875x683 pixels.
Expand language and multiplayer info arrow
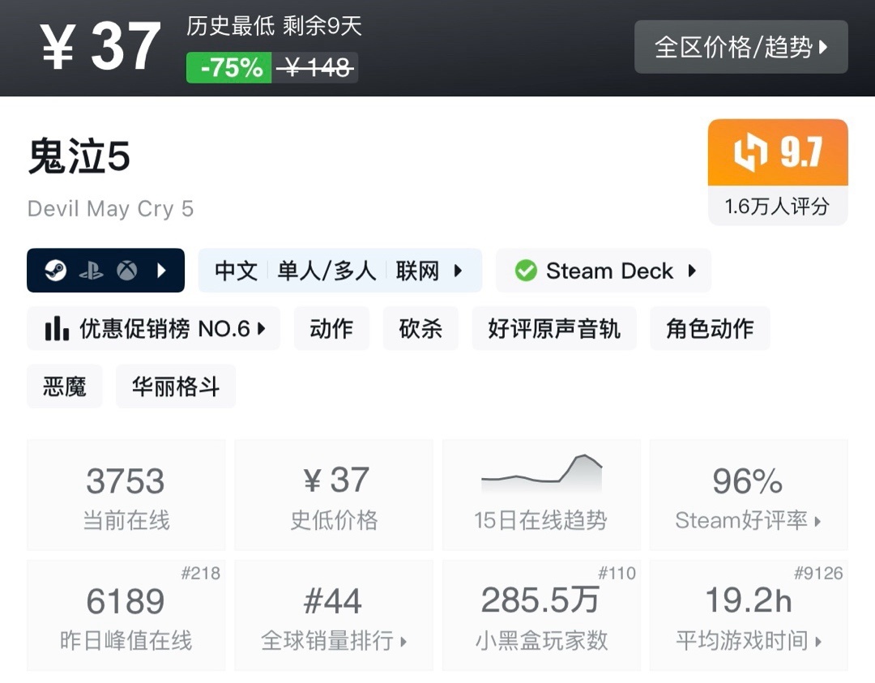458,271
